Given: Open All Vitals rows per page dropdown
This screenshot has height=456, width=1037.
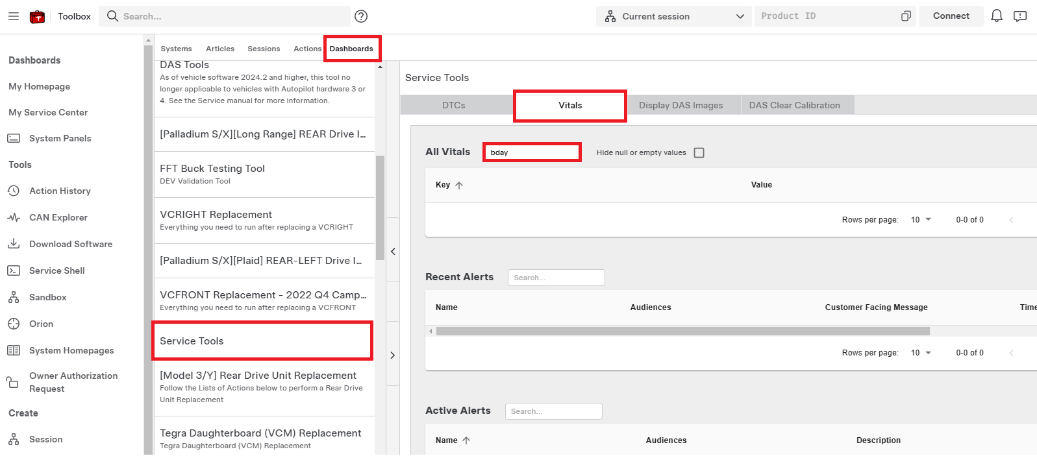Looking at the screenshot, I should (920, 220).
